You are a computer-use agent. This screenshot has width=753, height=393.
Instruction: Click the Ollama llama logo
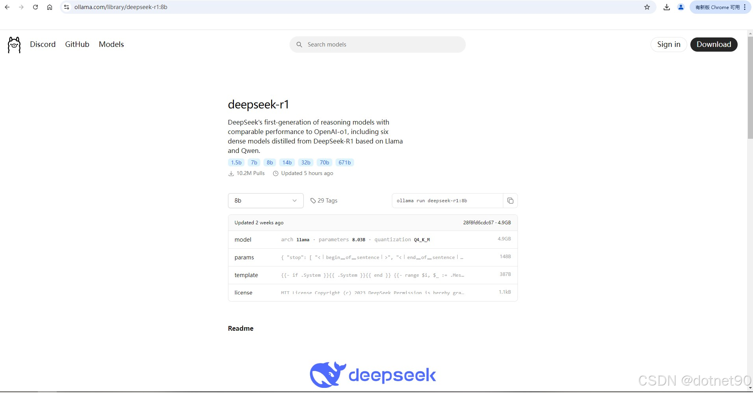click(14, 45)
